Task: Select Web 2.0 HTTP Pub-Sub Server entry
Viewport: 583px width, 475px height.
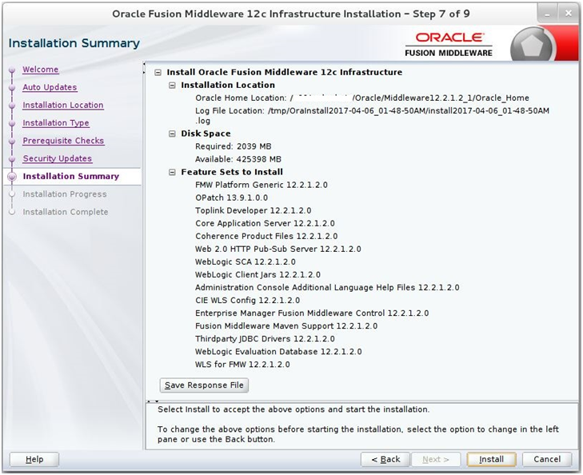Action: (278, 249)
